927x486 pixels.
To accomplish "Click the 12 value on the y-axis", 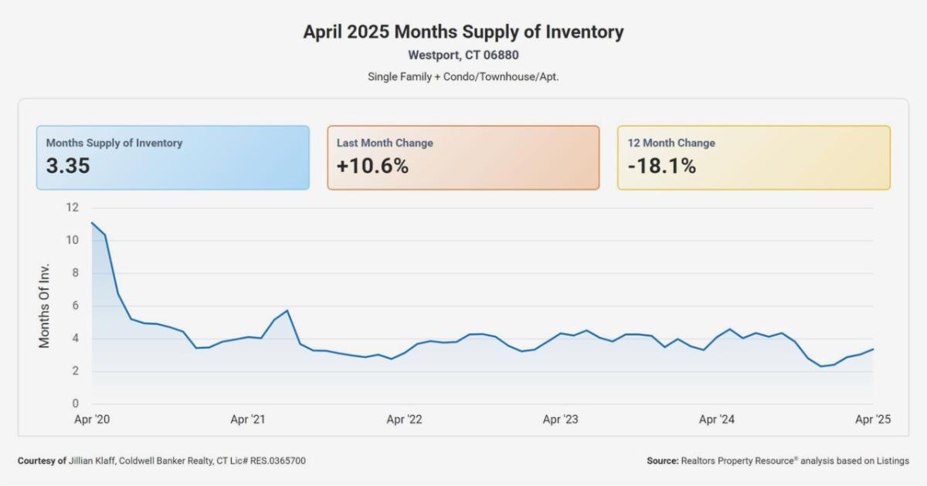I will click(x=73, y=208).
